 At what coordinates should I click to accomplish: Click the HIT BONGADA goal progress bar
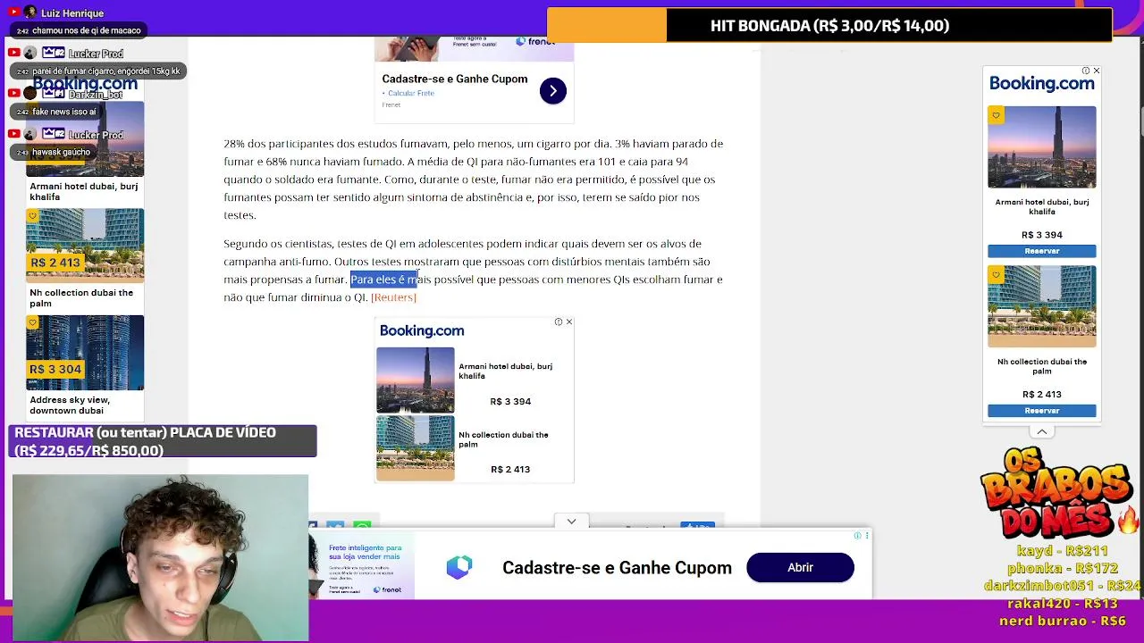tap(829, 25)
